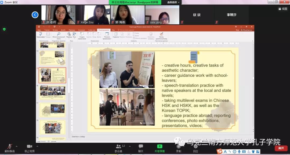Select jiale yang participant video tile
Image resolution: width=290 pixels, height=155 pixels.
point(162,15)
